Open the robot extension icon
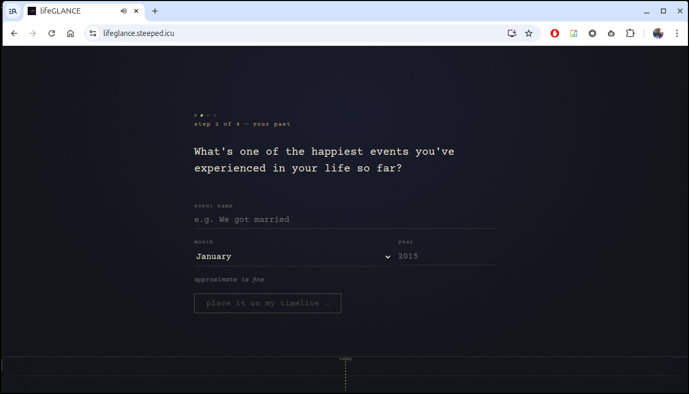This screenshot has height=394, width=689. coord(611,33)
